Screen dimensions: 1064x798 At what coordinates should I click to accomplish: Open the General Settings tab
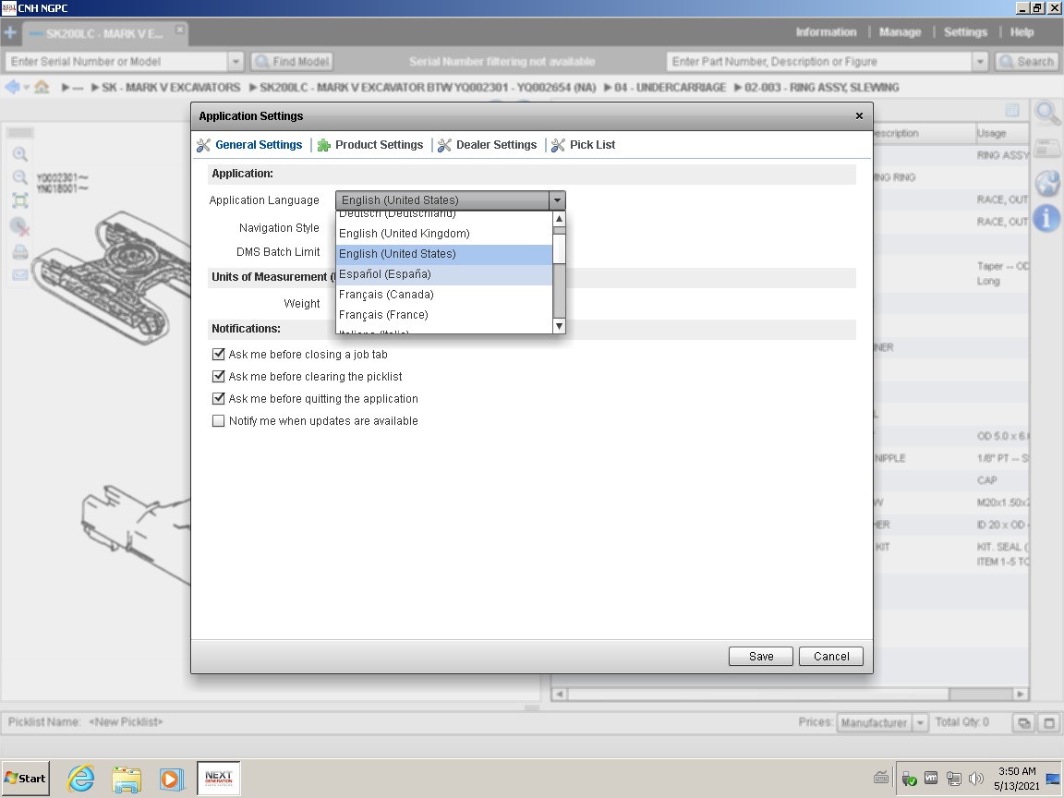coord(258,144)
